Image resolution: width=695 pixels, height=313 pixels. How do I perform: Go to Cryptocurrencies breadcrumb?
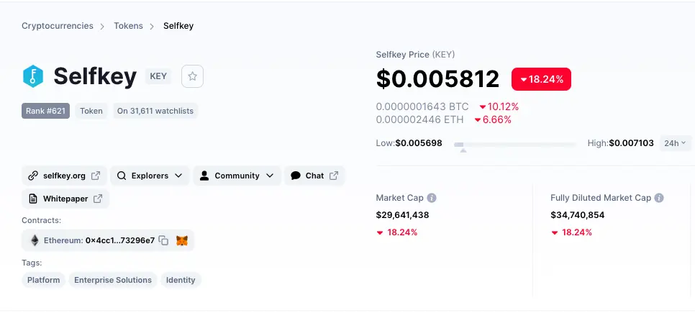58,26
